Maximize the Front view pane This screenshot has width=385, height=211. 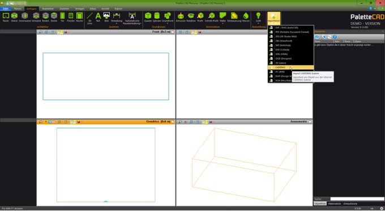coord(173,32)
